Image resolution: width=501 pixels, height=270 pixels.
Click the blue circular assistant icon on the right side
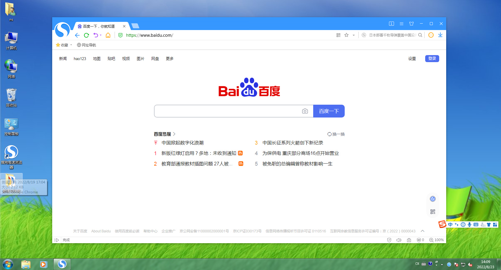pos(433,199)
